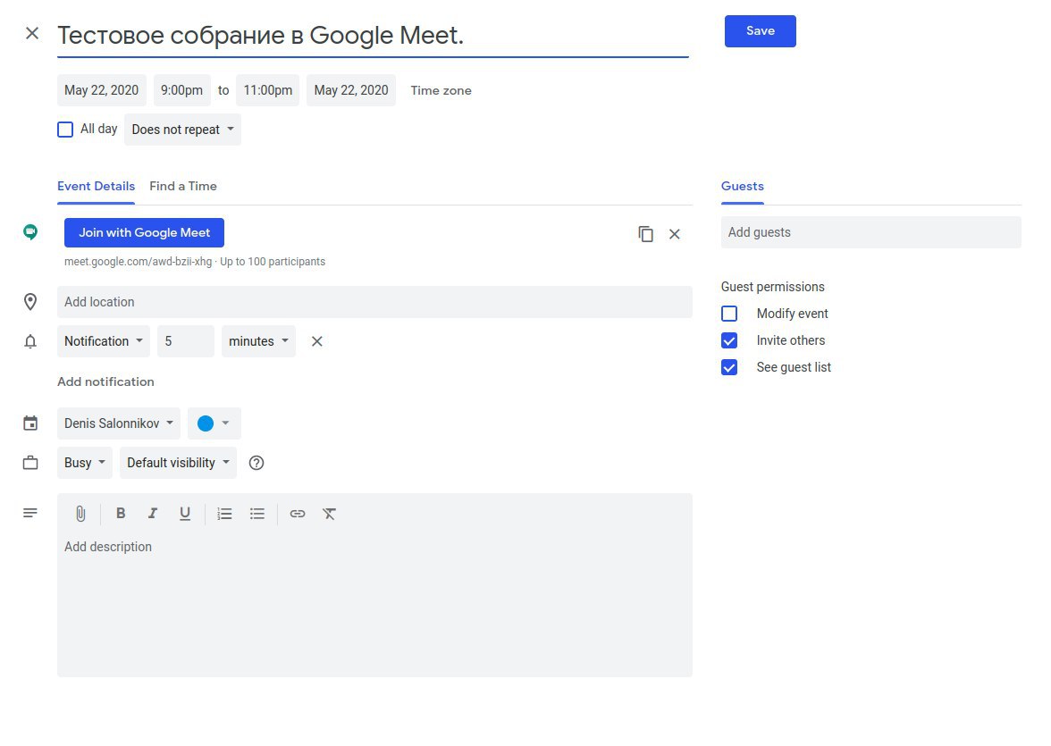Open the start date May 22, 2020
The image size is (1051, 746).
point(101,90)
